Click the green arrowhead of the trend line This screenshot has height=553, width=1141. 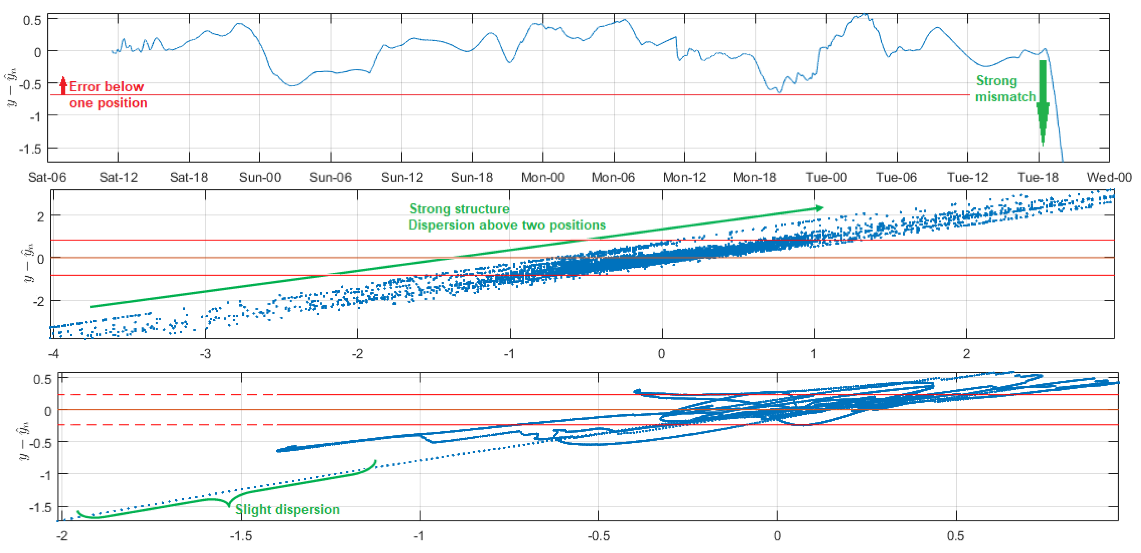(x=819, y=208)
